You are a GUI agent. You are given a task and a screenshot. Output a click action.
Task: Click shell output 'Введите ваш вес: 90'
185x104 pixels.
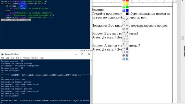(x=12, y=61)
